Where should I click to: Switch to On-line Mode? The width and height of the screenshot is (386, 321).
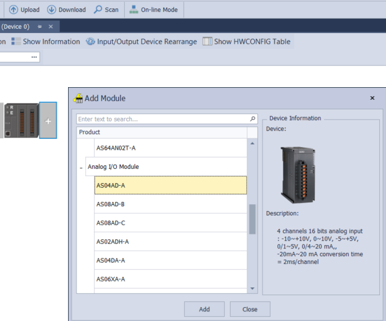134,10
